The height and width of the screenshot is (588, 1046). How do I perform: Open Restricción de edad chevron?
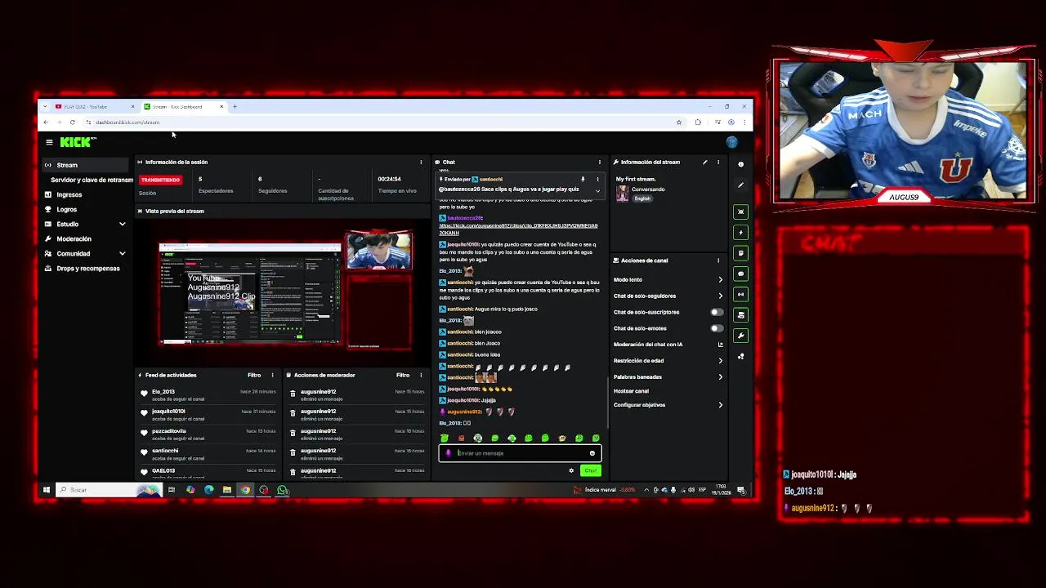(720, 360)
